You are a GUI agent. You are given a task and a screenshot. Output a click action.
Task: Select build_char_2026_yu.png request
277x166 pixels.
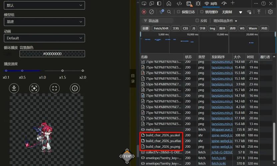tap(163, 146)
